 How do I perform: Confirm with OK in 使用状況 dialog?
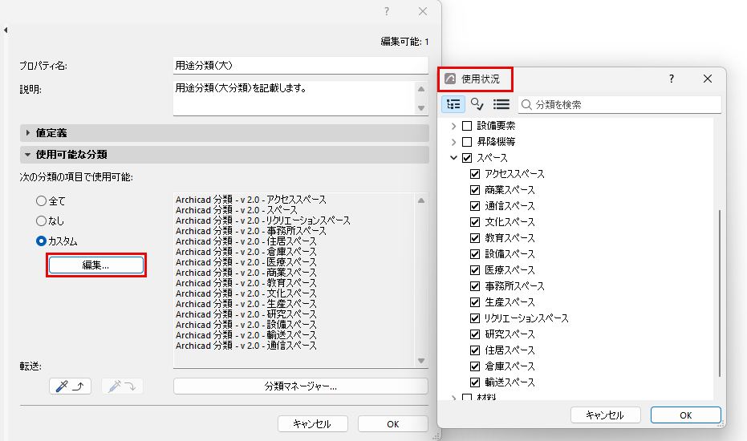point(685,415)
